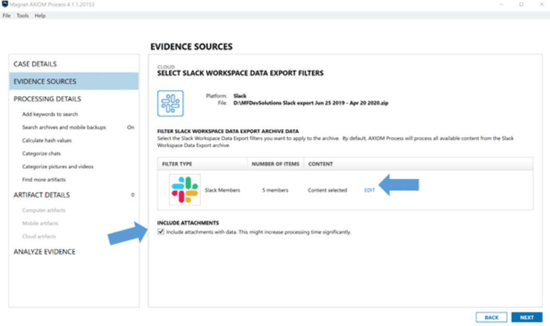The height and width of the screenshot is (326, 550).
Task: Open Calculate hash values option
Action: tap(47, 141)
